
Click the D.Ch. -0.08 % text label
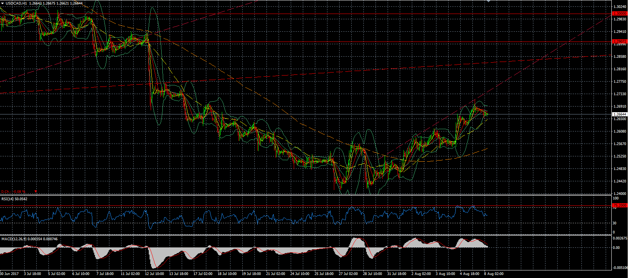13,192
